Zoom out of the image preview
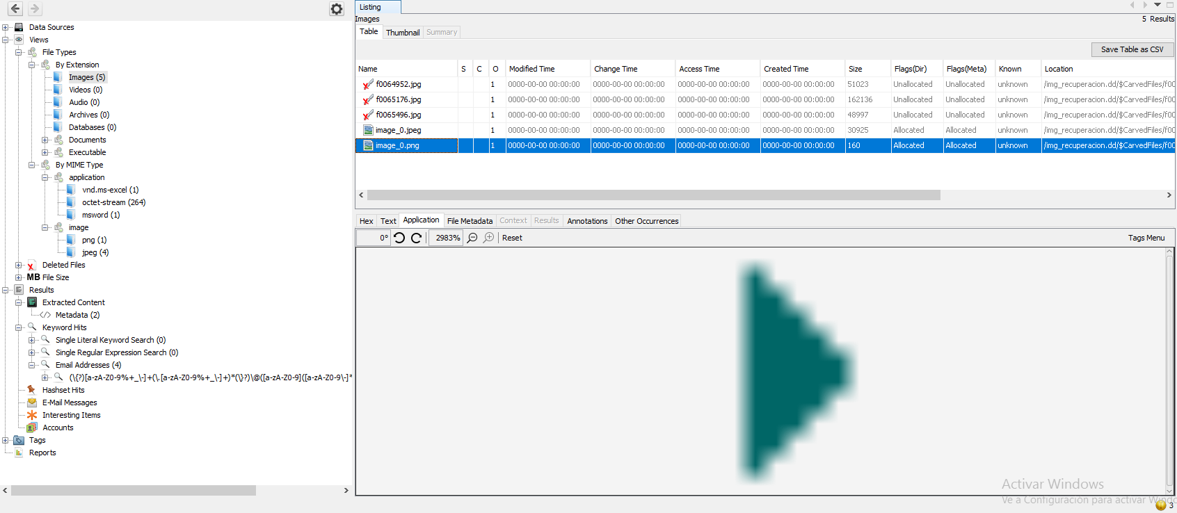 coord(472,238)
